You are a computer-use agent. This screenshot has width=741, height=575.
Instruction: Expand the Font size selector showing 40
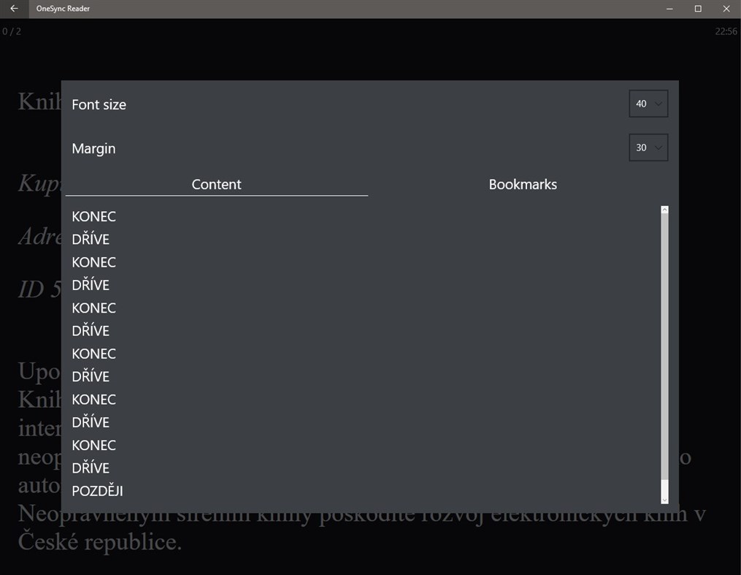(648, 104)
